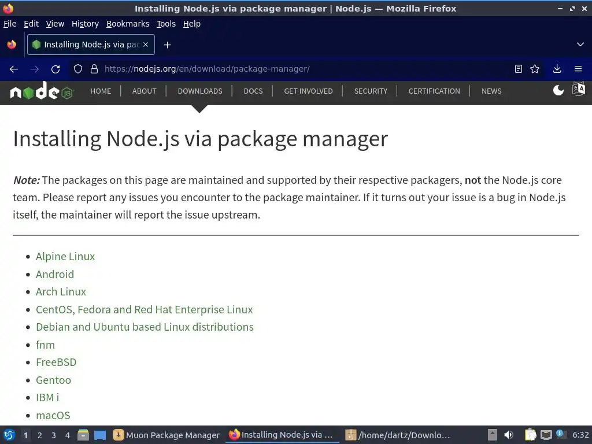Follow the Gentoo link
This screenshot has width=592, height=444.
coord(53,380)
